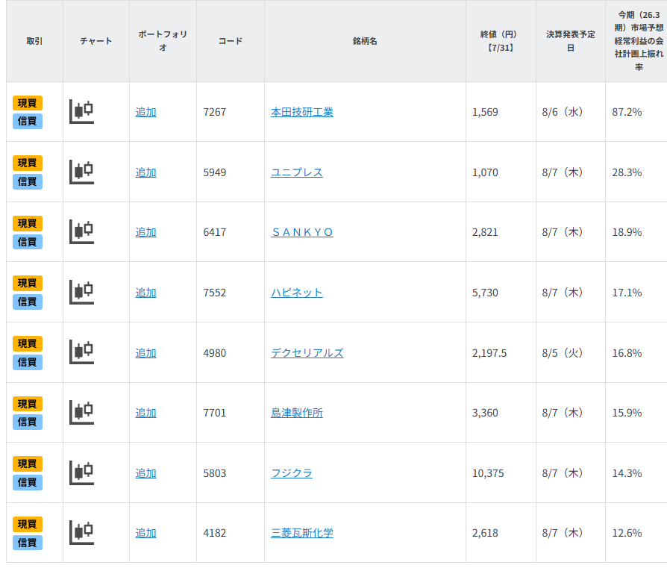The height and width of the screenshot is (574, 667).
Task: Open the デクセリアルズ stock link
Action: (307, 353)
